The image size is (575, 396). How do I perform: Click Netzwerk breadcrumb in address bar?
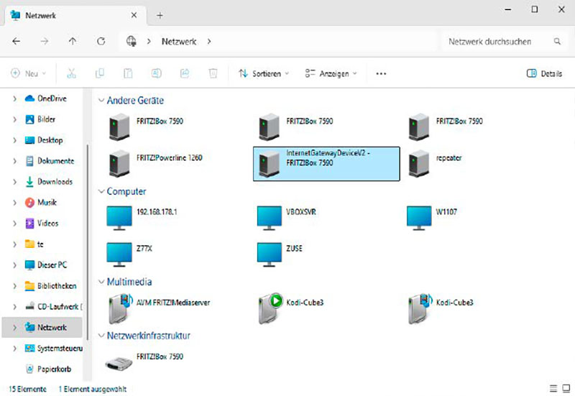point(179,42)
